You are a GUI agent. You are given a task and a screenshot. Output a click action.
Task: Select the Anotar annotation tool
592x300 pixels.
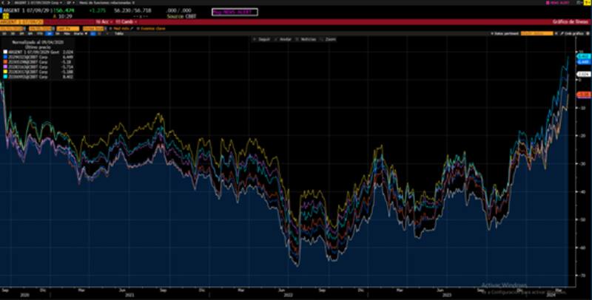280,38
